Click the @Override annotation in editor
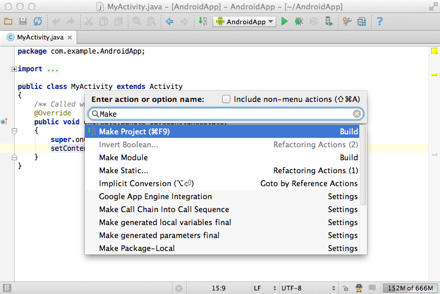This screenshot has height=294, width=440. [x=53, y=113]
